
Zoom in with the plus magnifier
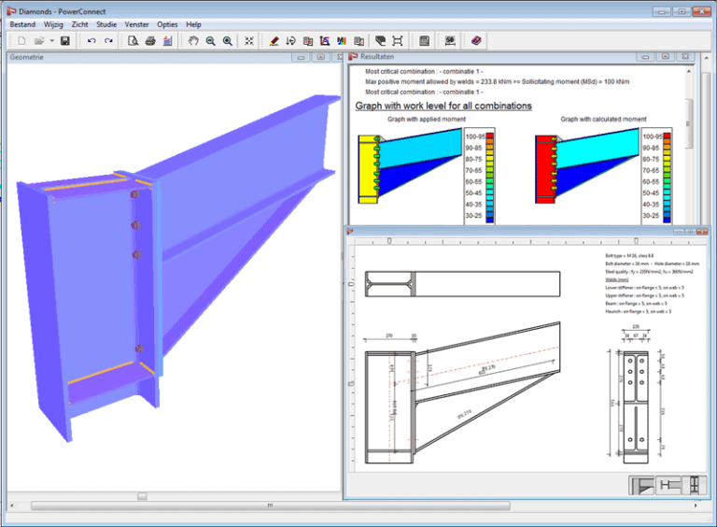(227, 41)
